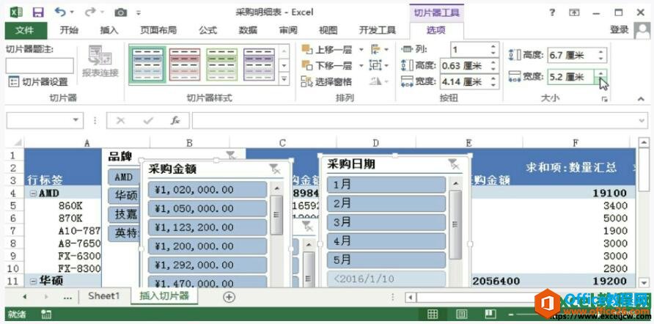Open the ribbon display options icon
The height and width of the screenshot is (324, 654).
[x=574, y=12]
